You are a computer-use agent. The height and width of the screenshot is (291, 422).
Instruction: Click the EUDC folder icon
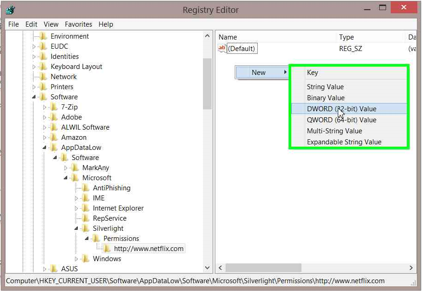tap(43, 46)
